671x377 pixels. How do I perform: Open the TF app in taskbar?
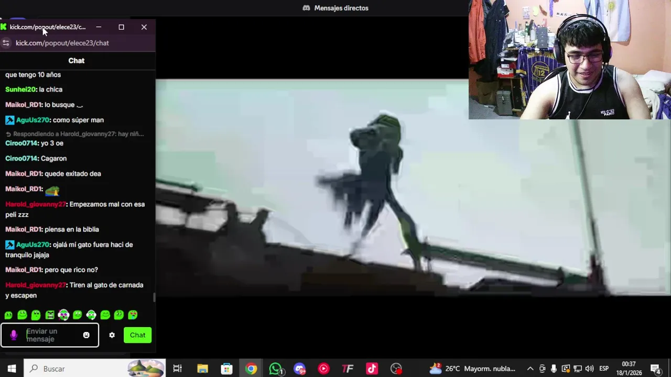point(348,369)
